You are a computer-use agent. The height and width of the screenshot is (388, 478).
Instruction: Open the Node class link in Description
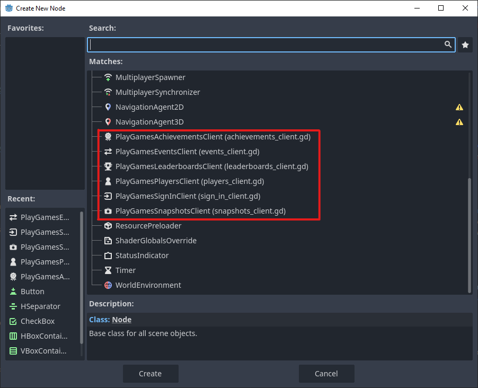click(x=122, y=320)
